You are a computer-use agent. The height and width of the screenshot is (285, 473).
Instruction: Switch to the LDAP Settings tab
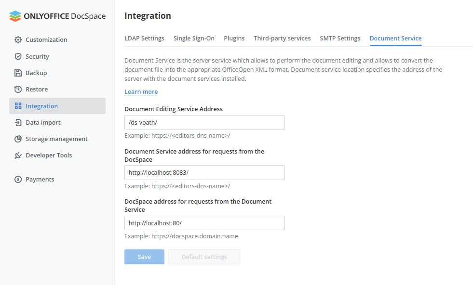pos(144,38)
